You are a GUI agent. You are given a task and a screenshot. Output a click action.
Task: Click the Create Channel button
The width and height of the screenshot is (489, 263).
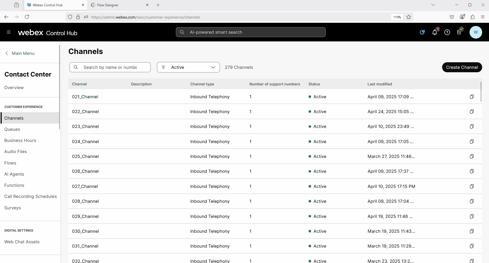point(462,67)
